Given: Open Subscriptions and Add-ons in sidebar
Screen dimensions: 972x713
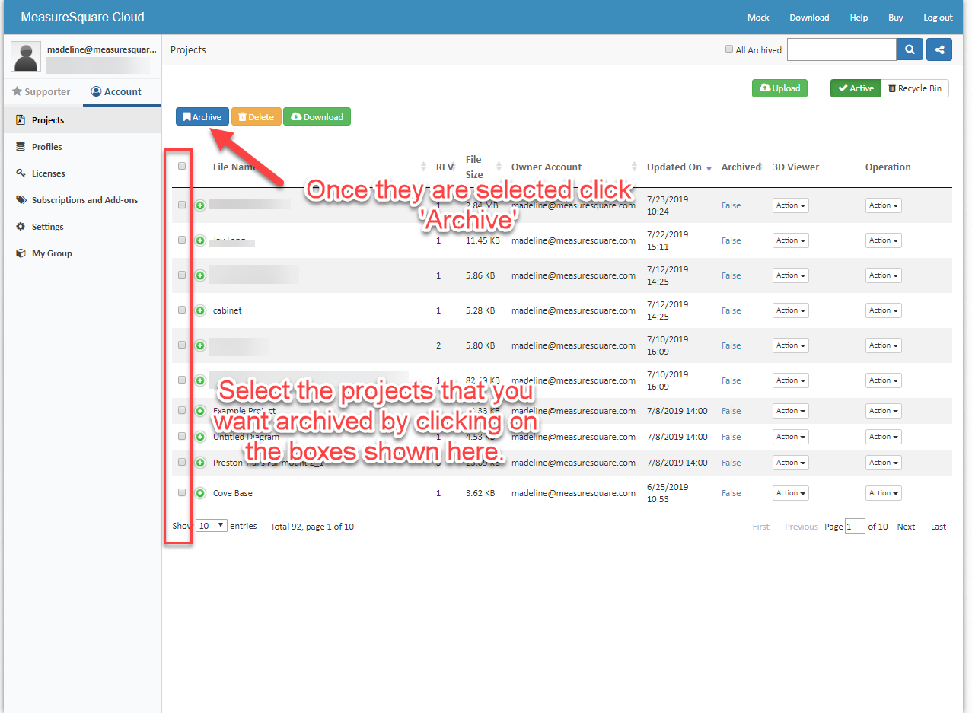Looking at the screenshot, I should tap(84, 200).
